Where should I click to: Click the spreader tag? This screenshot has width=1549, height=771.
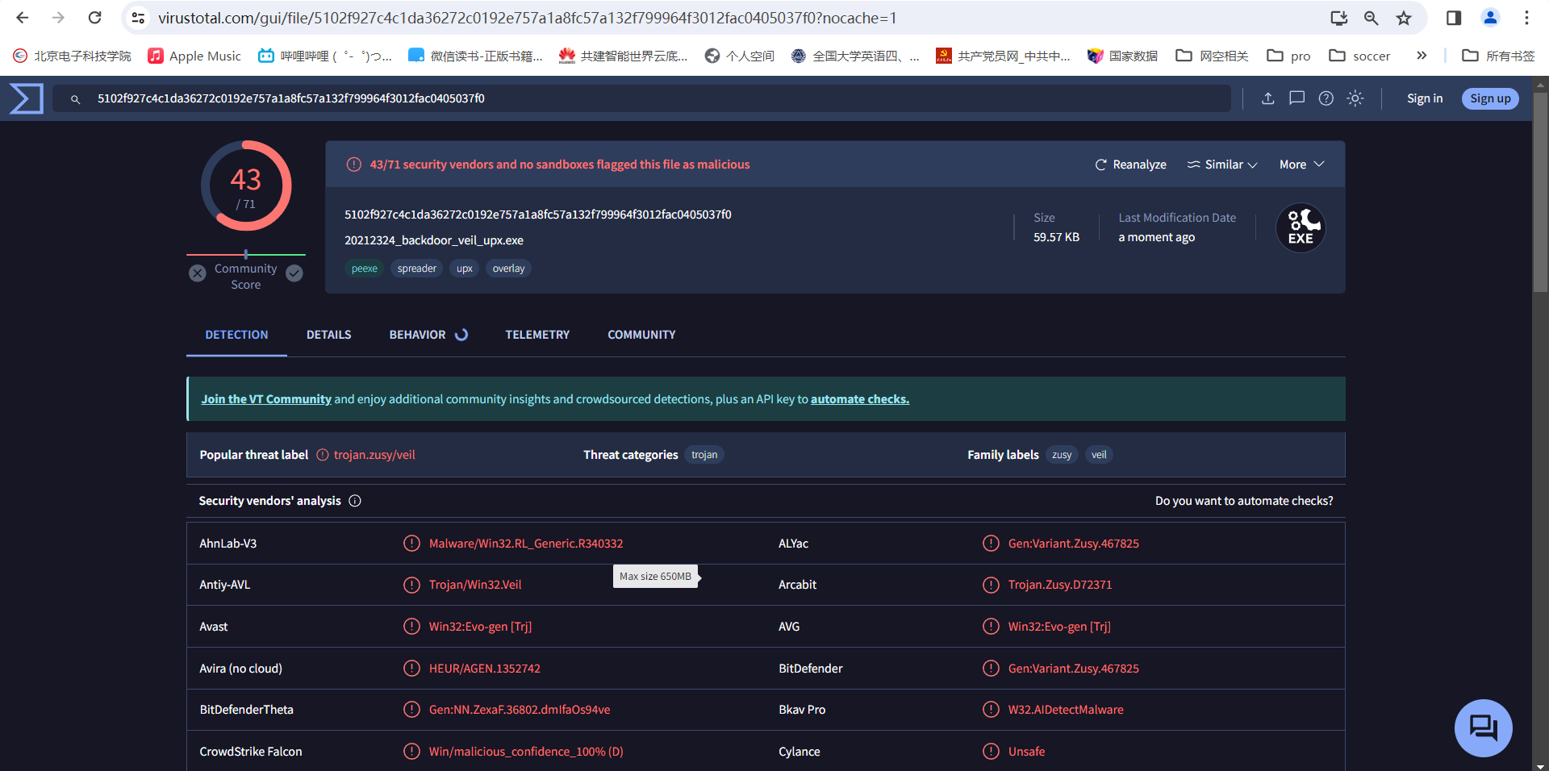pos(417,269)
